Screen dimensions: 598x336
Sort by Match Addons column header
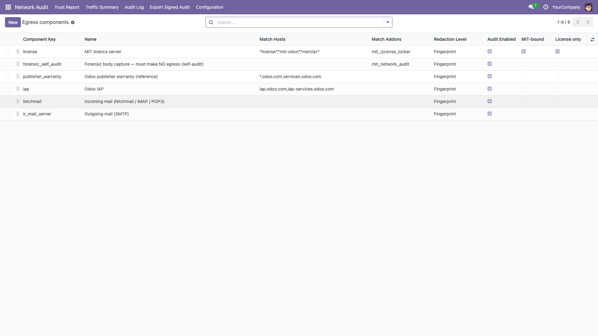pyautogui.click(x=387, y=39)
